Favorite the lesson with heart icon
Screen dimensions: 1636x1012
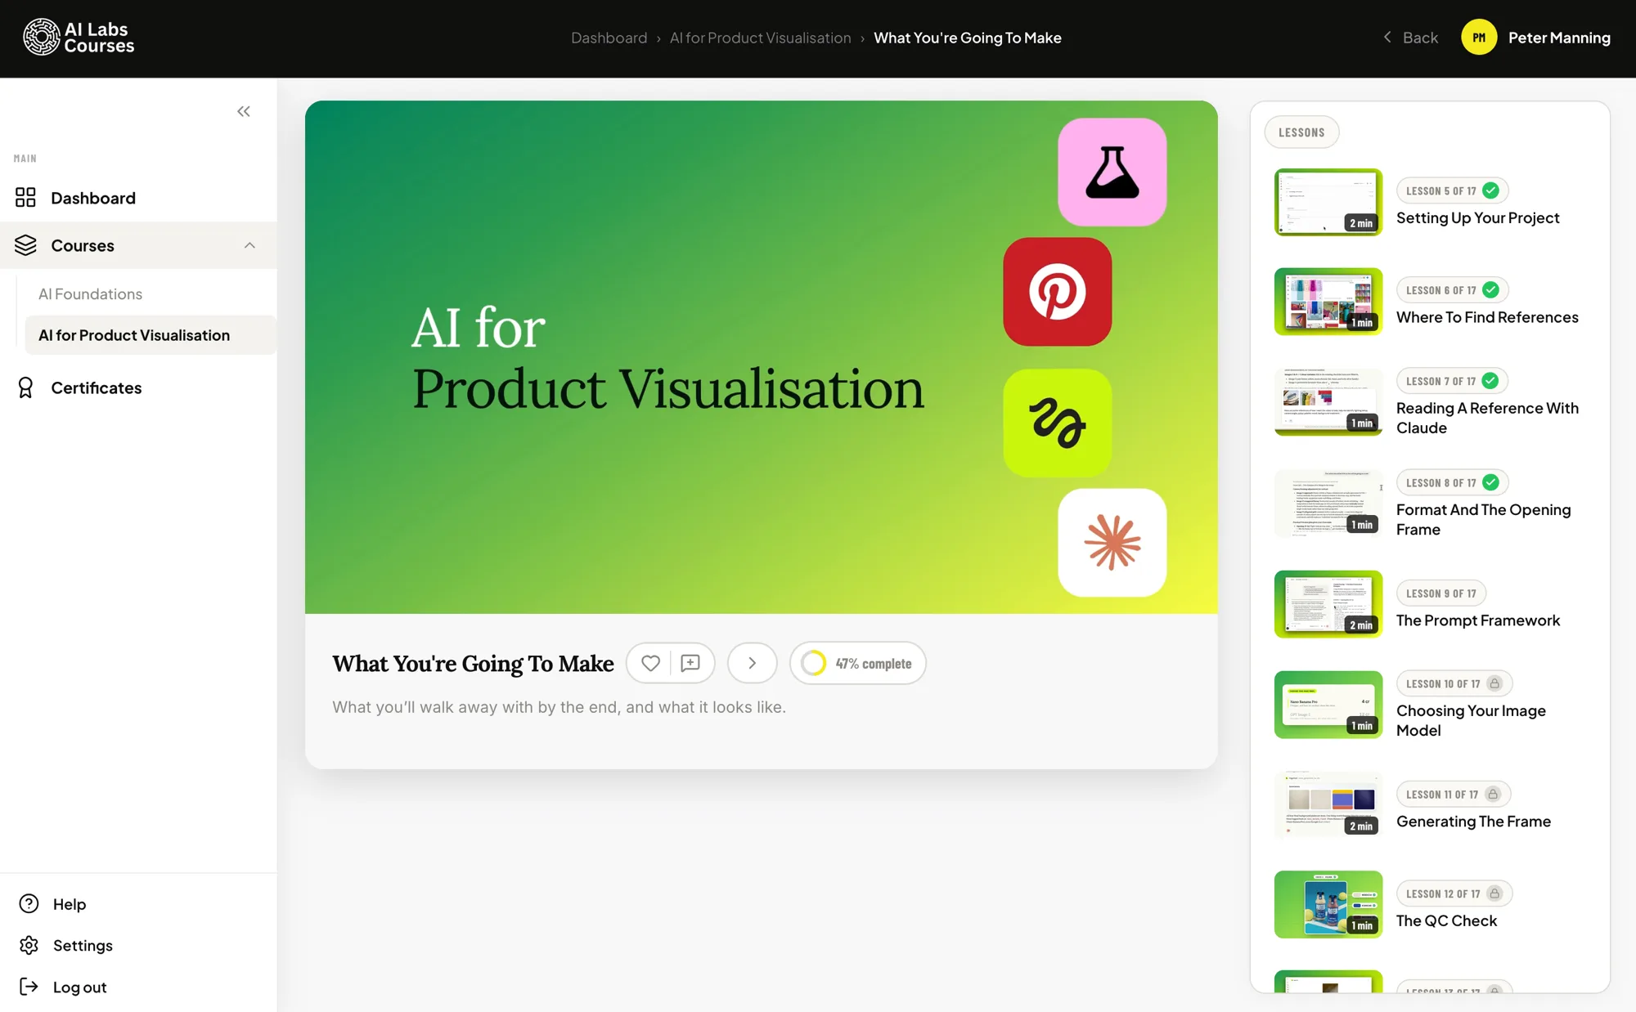pyautogui.click(x=650, y=663)
